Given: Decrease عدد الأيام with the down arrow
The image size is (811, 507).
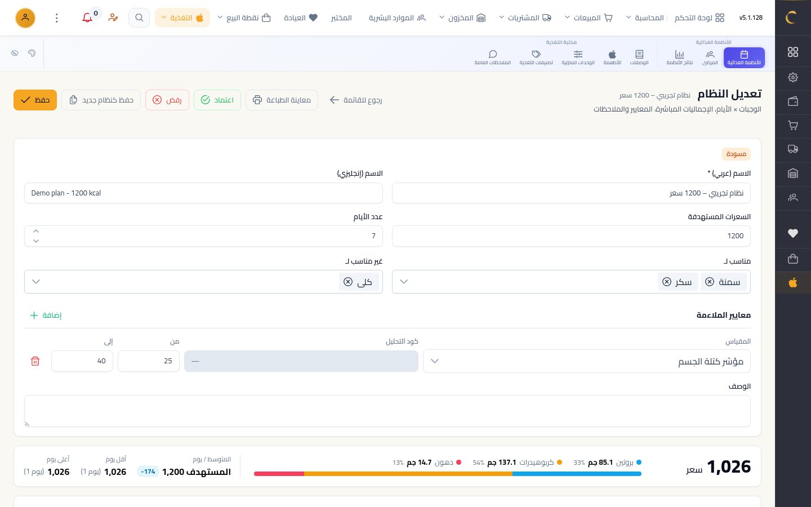Looking at the screenshot, I should pos(36,241).
